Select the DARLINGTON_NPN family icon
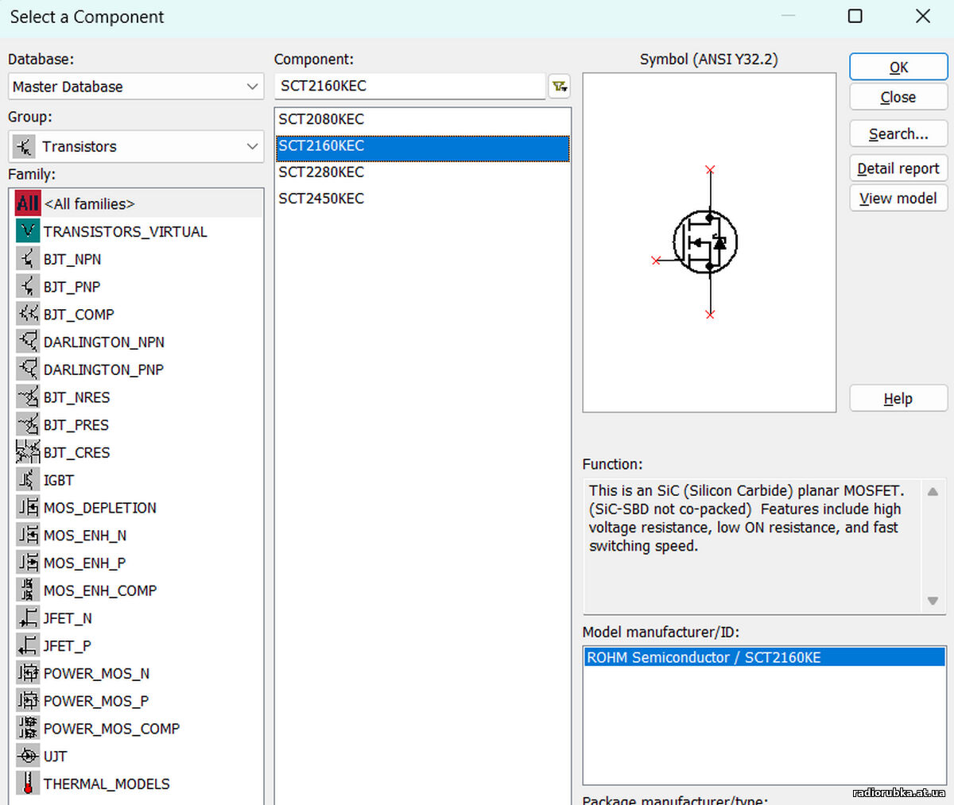Image resolution: width=954 pixels, height=805 pixels. (28, 342)
